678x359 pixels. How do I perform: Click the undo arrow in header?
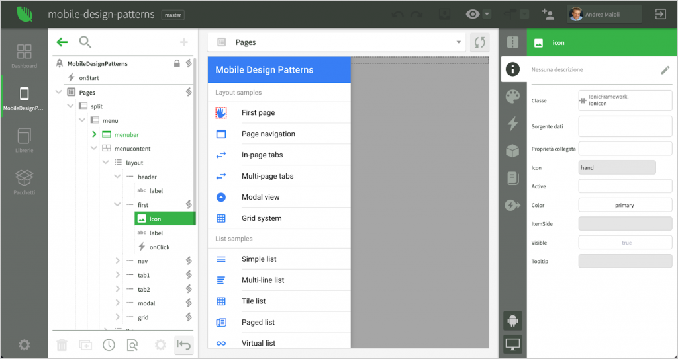click(x=398, y=15)
